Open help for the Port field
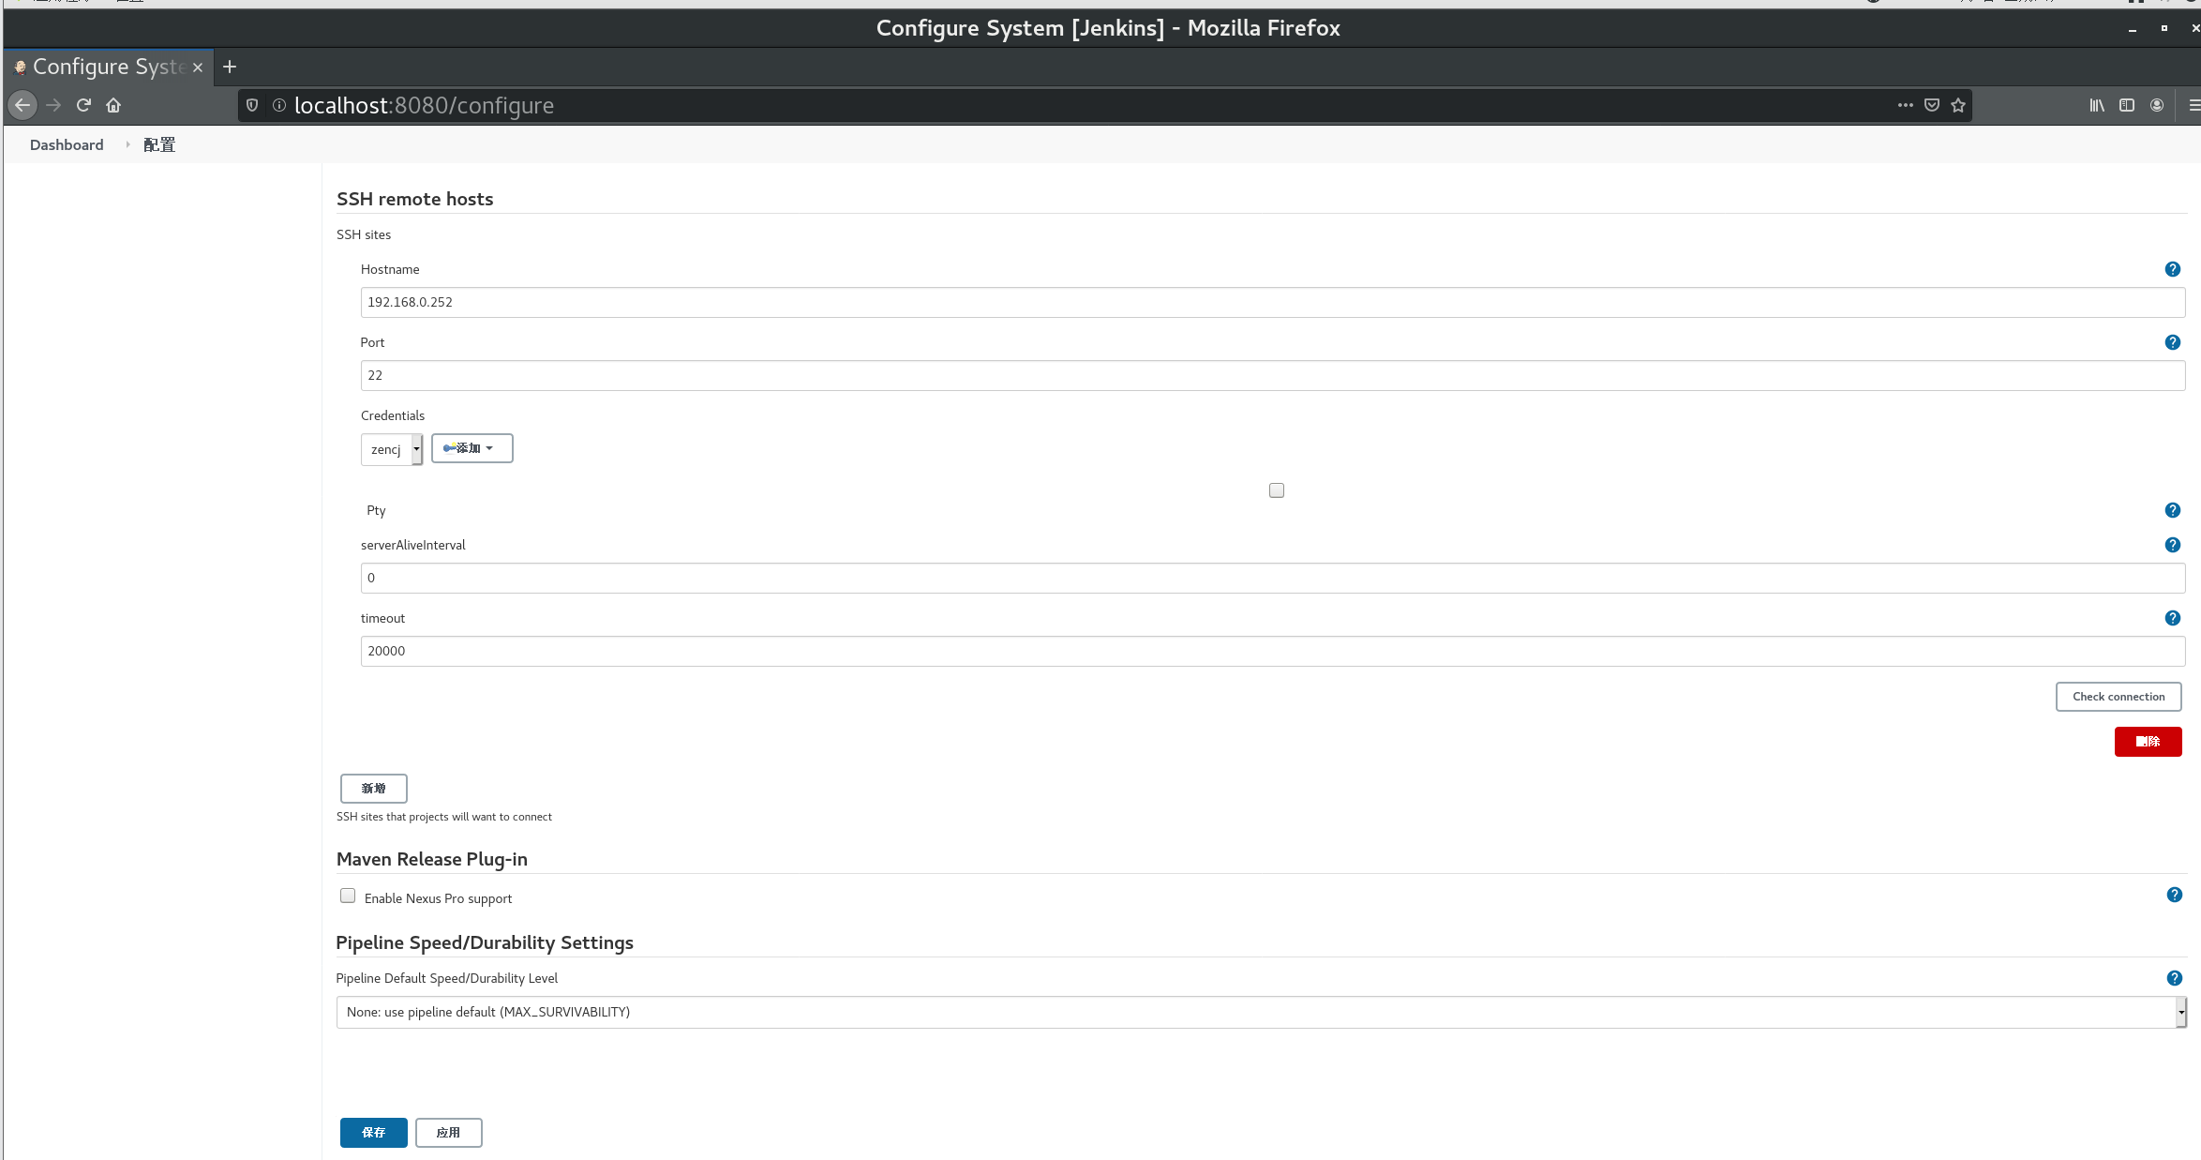Viewport: 2201px width, 1160px height. click(x=2172, y=342)
